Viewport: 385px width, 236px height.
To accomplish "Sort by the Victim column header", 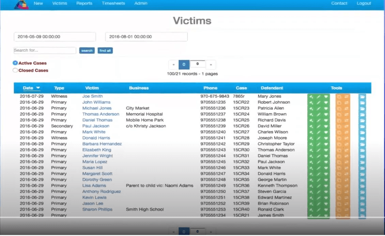I will 92,88.
